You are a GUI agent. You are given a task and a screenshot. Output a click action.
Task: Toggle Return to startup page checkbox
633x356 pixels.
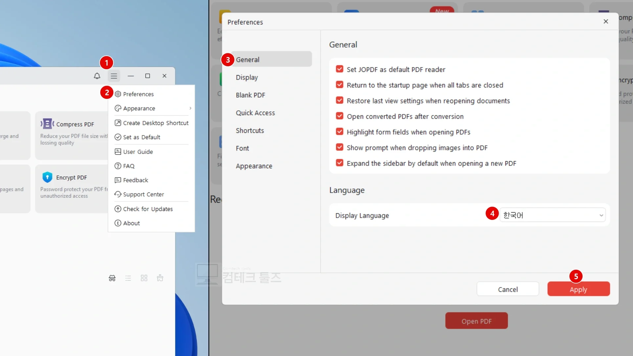(340, 85)
